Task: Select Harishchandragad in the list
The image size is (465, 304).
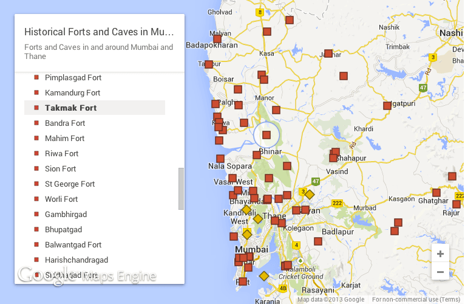Action: point(76,260)
